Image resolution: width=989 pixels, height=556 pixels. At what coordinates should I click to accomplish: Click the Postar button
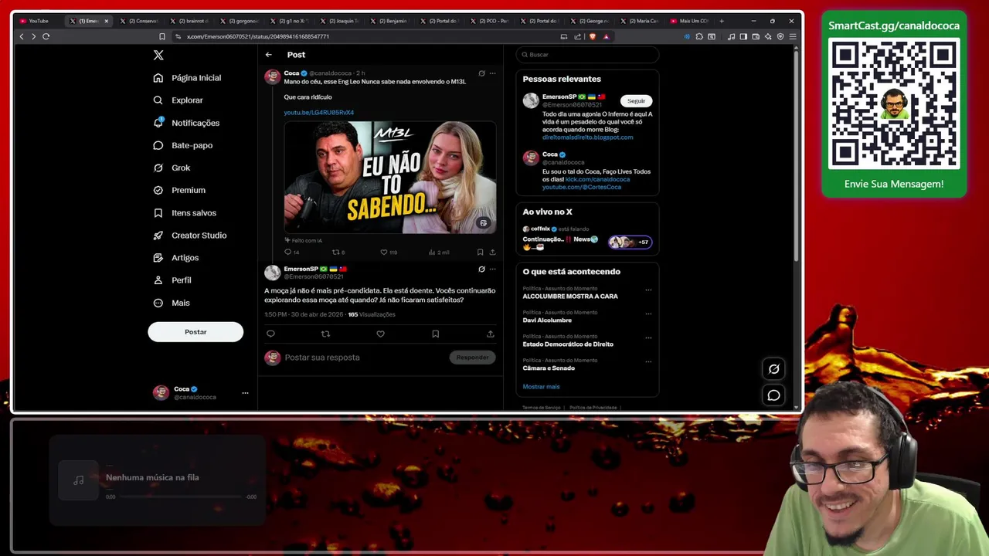tap(195, 332)
